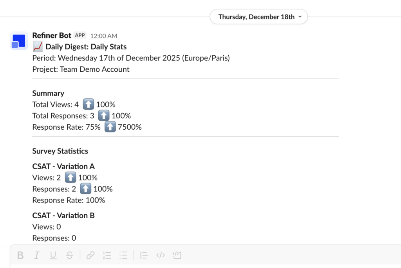Insert a hyperlink using link icon

pyautogui.click(x=90, y=255)
